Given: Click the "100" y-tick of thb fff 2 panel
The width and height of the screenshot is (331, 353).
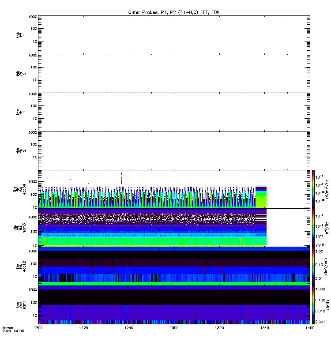Looking at the screenshot, I should coord(34,67).
